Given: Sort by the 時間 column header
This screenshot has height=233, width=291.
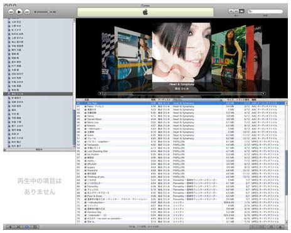Looking at the screenshot, I should [153, 100].
